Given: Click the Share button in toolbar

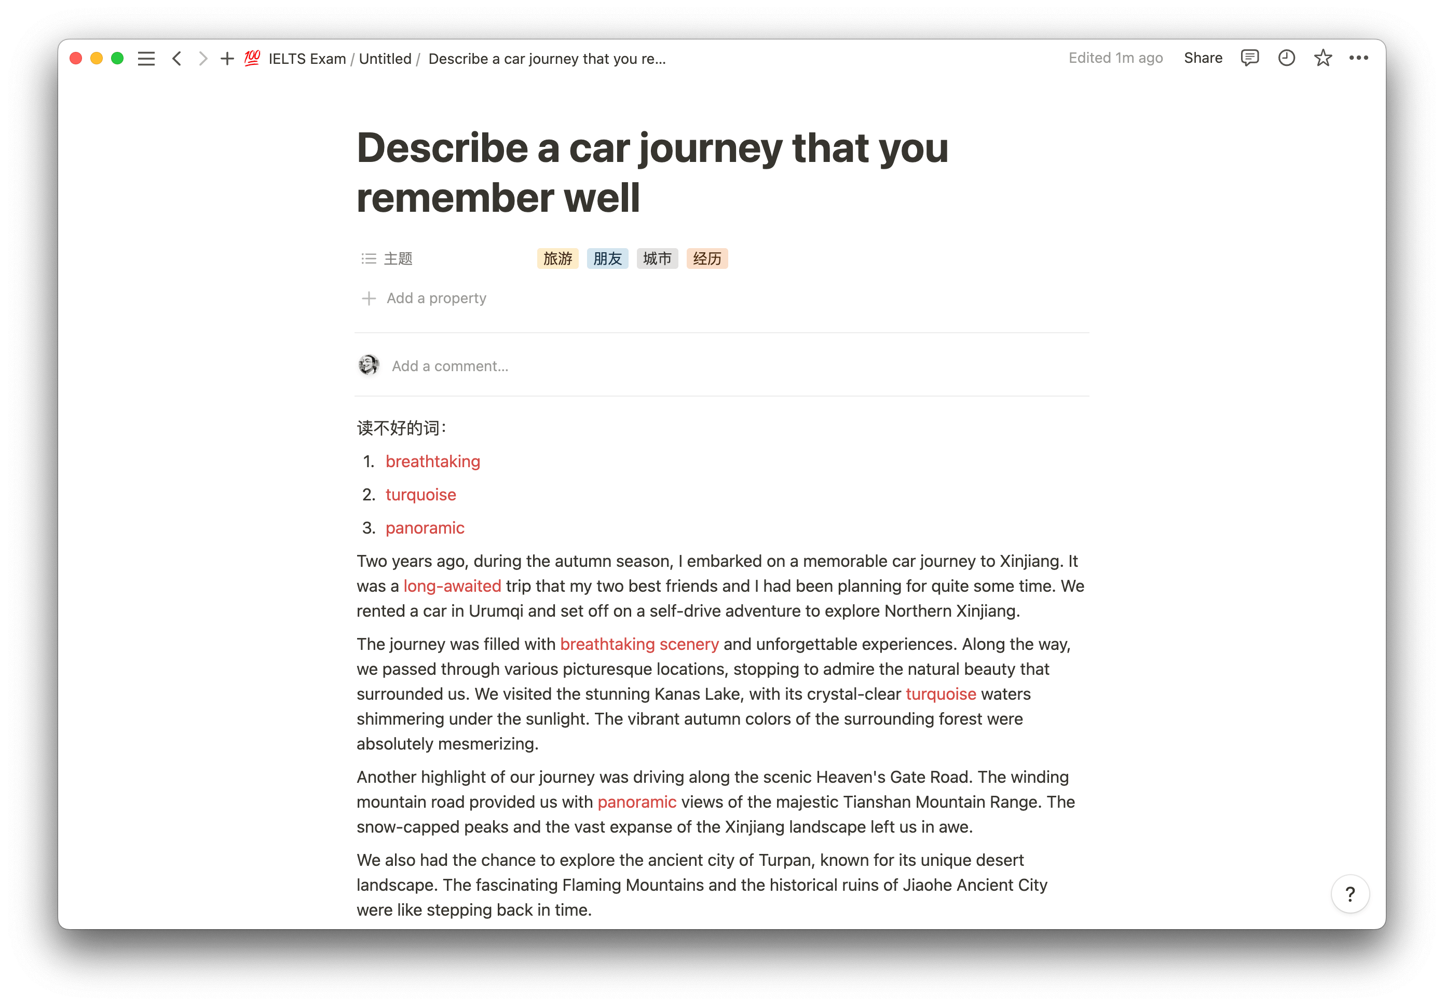Looking at the screenshot, I should [1204, 58].
